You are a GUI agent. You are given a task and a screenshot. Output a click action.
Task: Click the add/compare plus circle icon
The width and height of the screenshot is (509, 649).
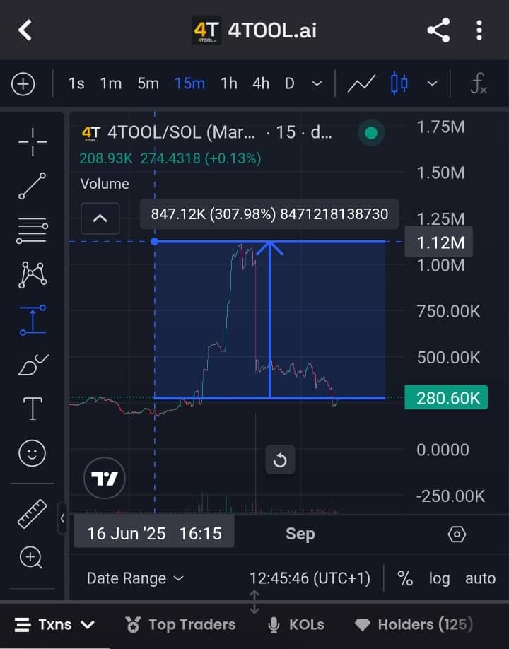[23, 84]
